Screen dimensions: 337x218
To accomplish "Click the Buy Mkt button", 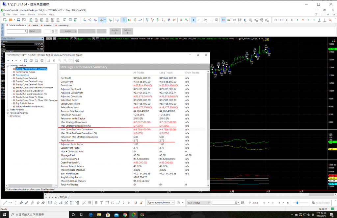I will pos(115,31).
